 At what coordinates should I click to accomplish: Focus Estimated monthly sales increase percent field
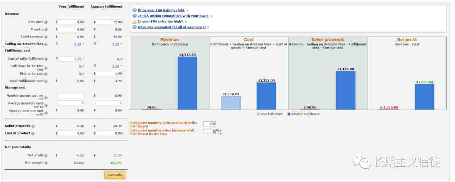point(209,131)
